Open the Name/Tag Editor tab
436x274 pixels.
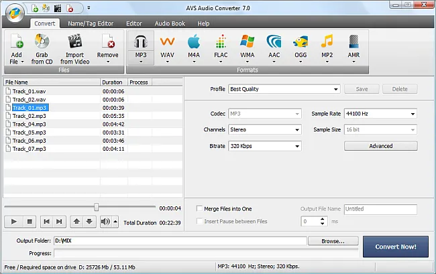point(91,23)
